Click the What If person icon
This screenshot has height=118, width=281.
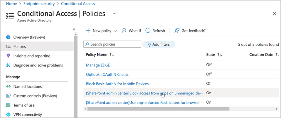coord(124,30)
